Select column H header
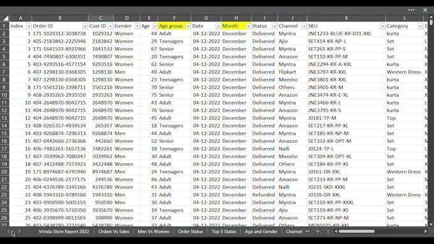 [236, 18]
